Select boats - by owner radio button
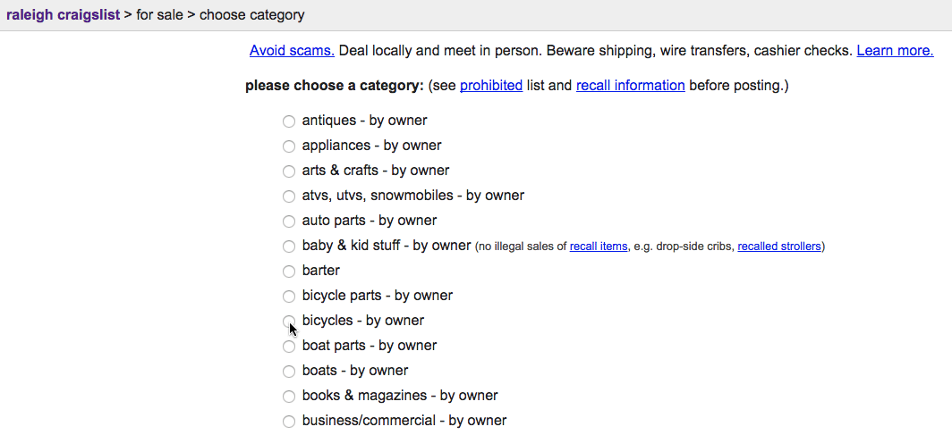 tap(289, 371)
